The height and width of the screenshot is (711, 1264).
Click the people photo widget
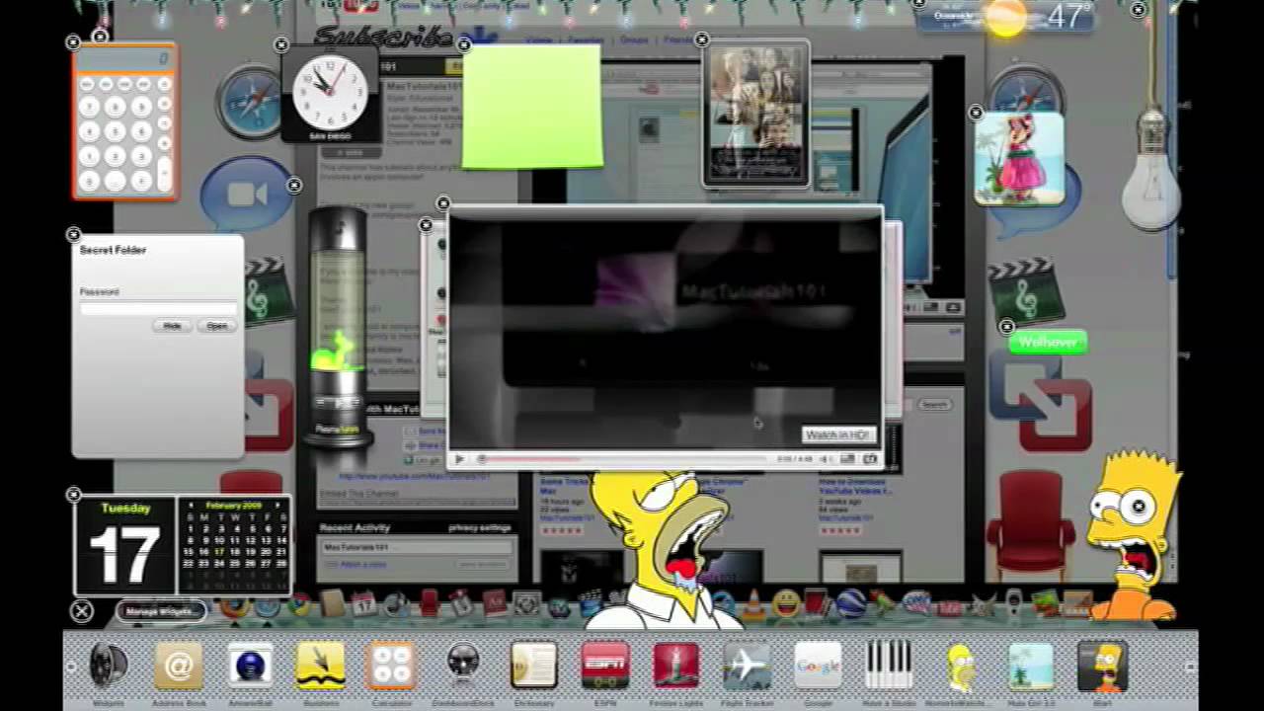[755, 114]
